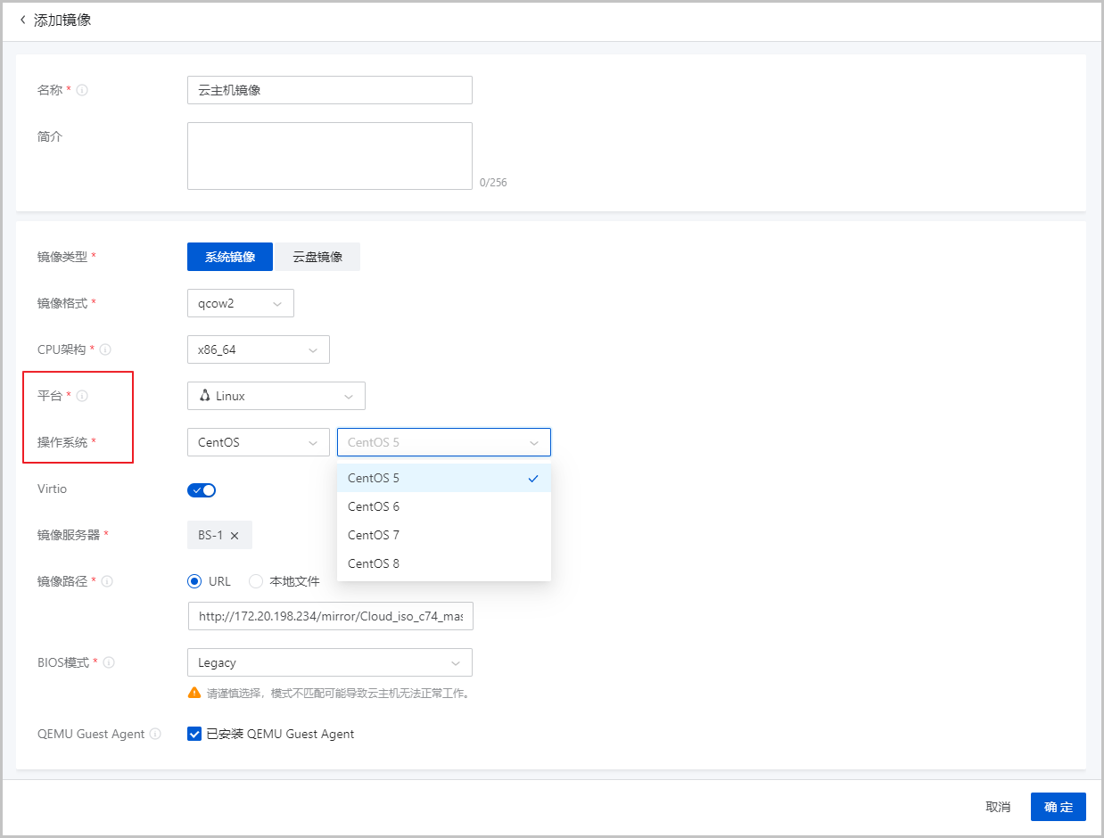1104x838 pixels.
Task: Open the Linux platform dropdown
Action: [x=276, y=396]
